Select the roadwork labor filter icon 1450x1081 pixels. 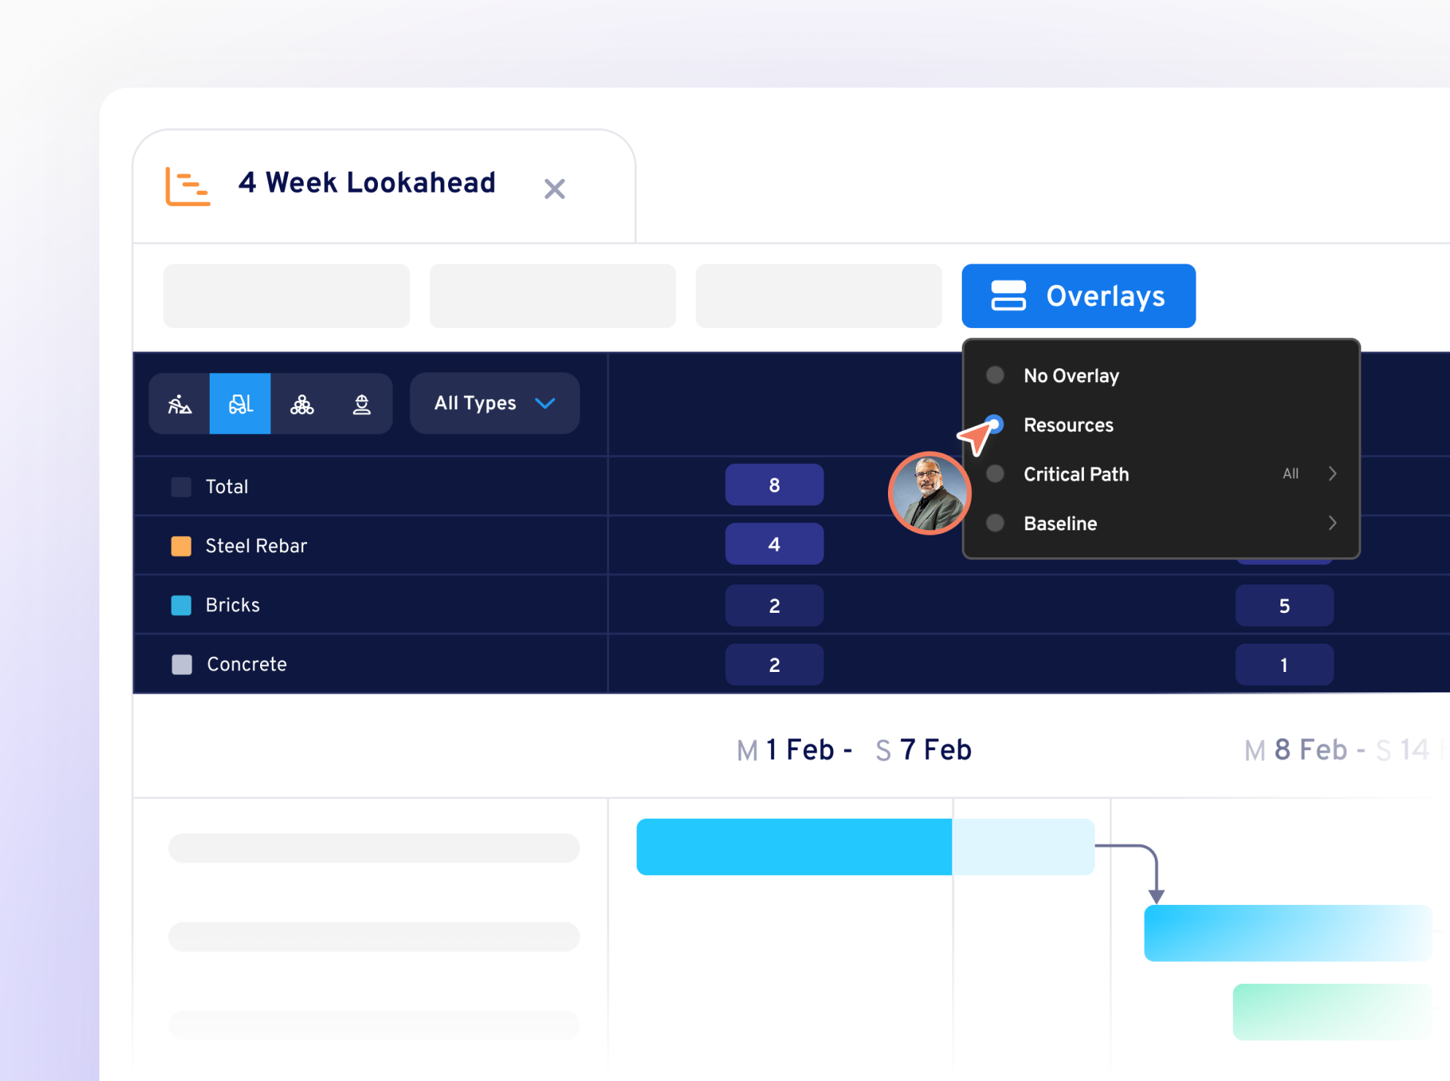[179, 403]
